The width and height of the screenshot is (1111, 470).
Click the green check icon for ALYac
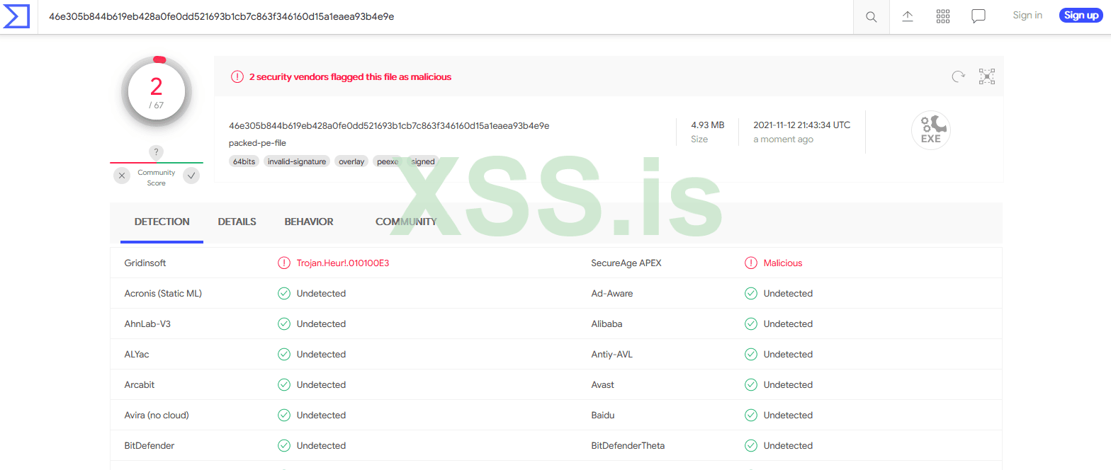tap(284, 354)
